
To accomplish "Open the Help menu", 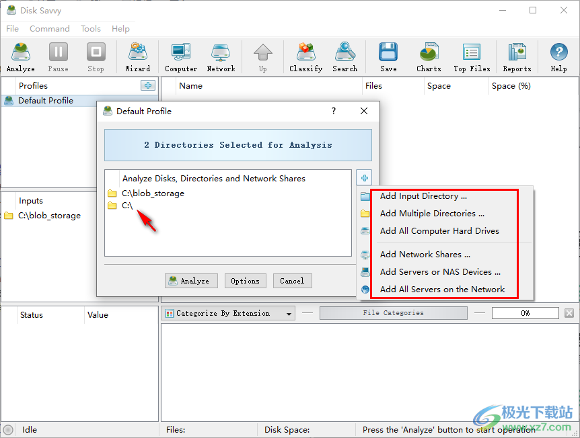I will 120,28.
